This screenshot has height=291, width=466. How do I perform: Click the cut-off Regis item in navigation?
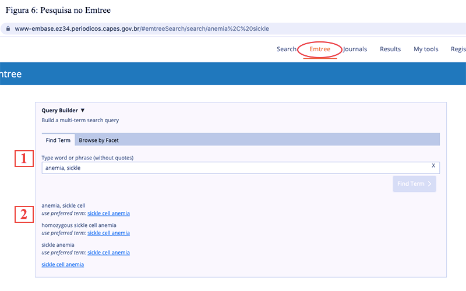point(458,49)
